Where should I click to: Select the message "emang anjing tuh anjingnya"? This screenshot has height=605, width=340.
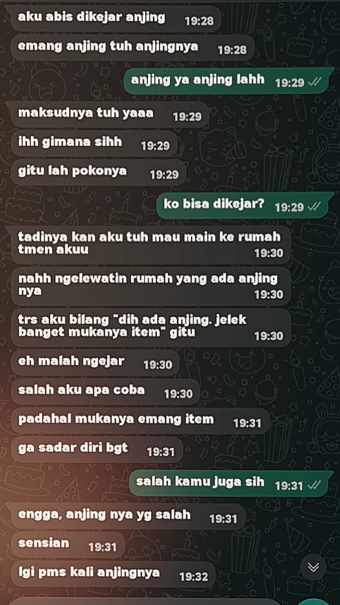pos(132,48)
